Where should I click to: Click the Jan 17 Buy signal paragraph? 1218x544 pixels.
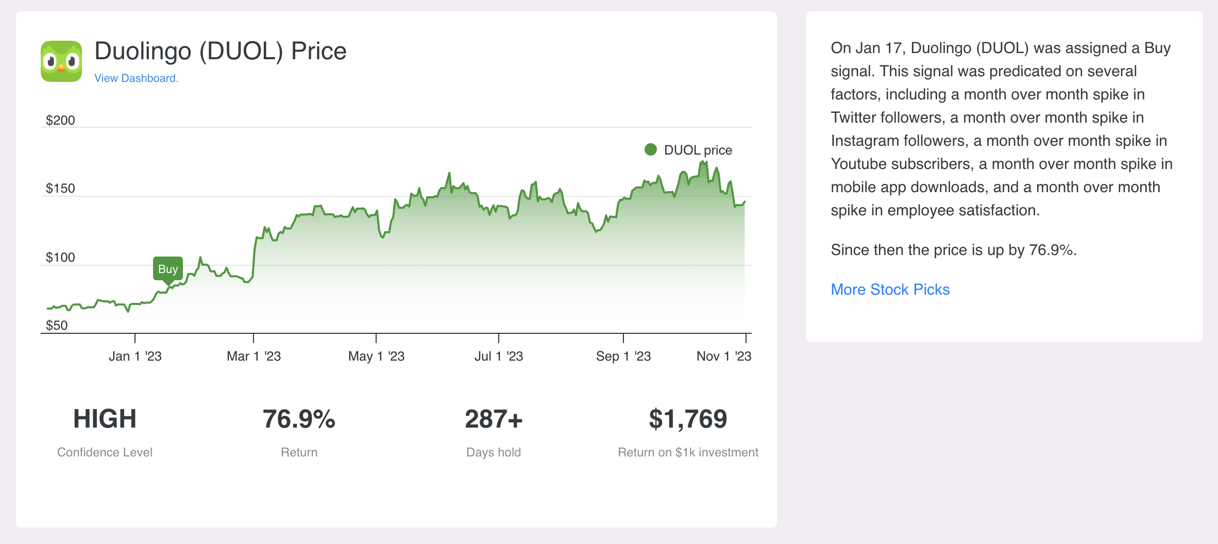click(1002, 129)
